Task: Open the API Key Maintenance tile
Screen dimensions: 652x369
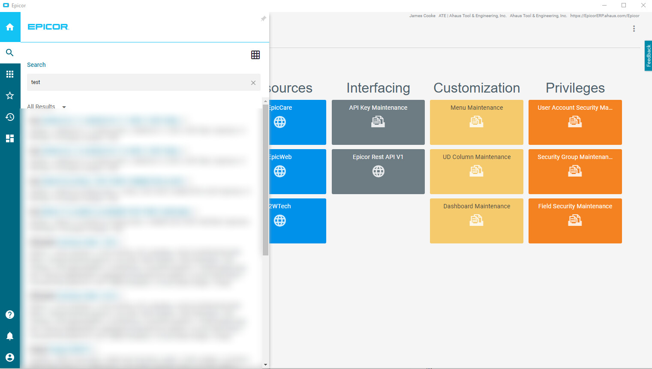Action: click(x=378, y=122)
